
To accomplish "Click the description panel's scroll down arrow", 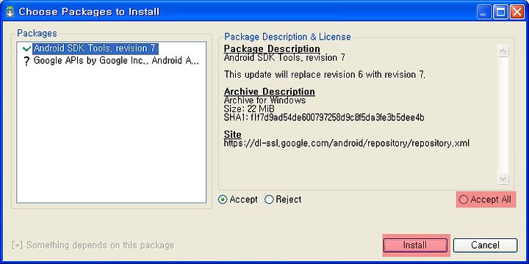I will (503, 178).
